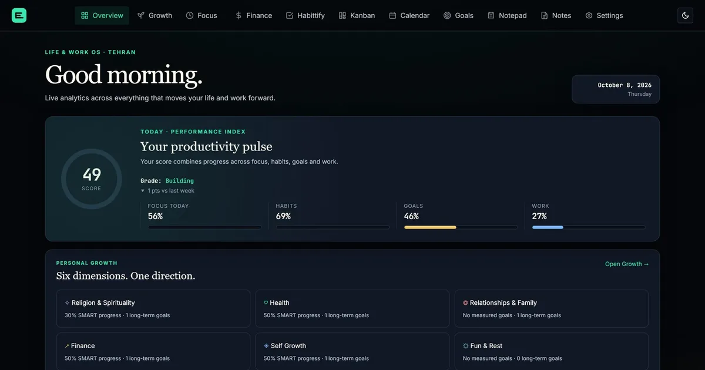705x370 pixels.
Task: Click 'LIFE & WORK OS · TEHRAN' label
Action: [x=90, y=52]
